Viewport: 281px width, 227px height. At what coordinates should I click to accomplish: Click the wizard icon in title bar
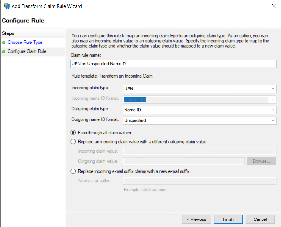click(7, 6)
